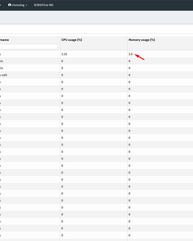
Task: Select the 2.6 memory usage value
Action: [x=130, y=54]
